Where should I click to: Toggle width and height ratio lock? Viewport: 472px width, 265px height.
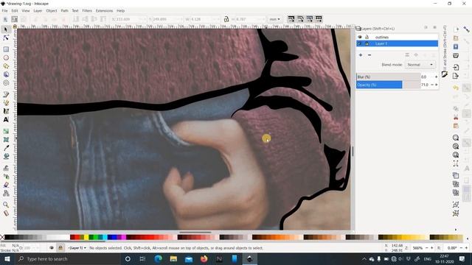click(x=226, y=19)
